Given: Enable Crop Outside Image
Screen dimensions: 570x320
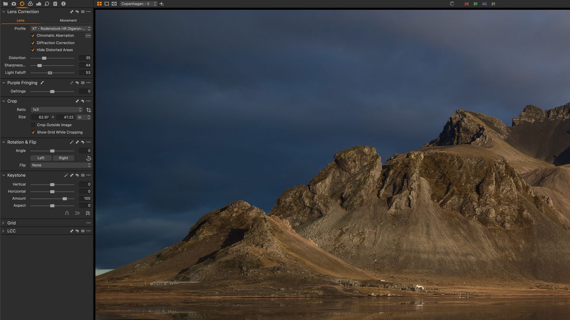Looking at the screenshot, I should pos(34,125).
